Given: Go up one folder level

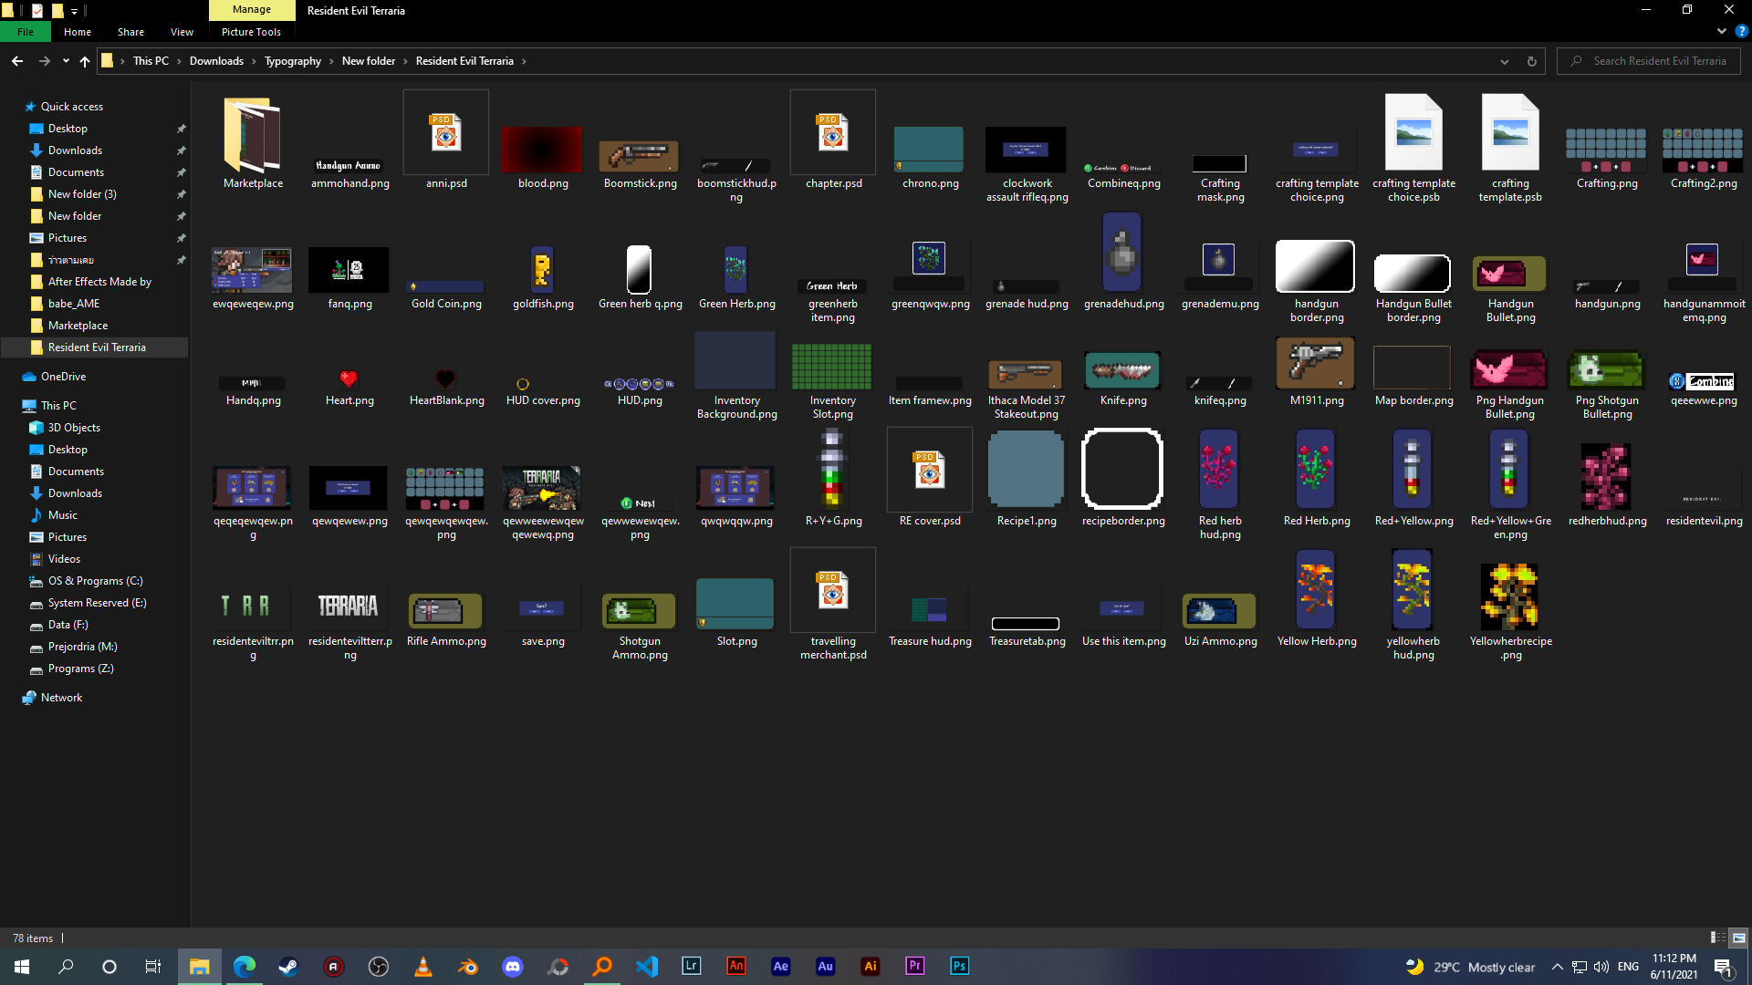Looking at the screenshot, I should [x=85, y=61].
